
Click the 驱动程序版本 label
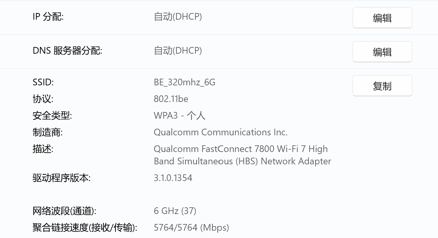[61, 178]
